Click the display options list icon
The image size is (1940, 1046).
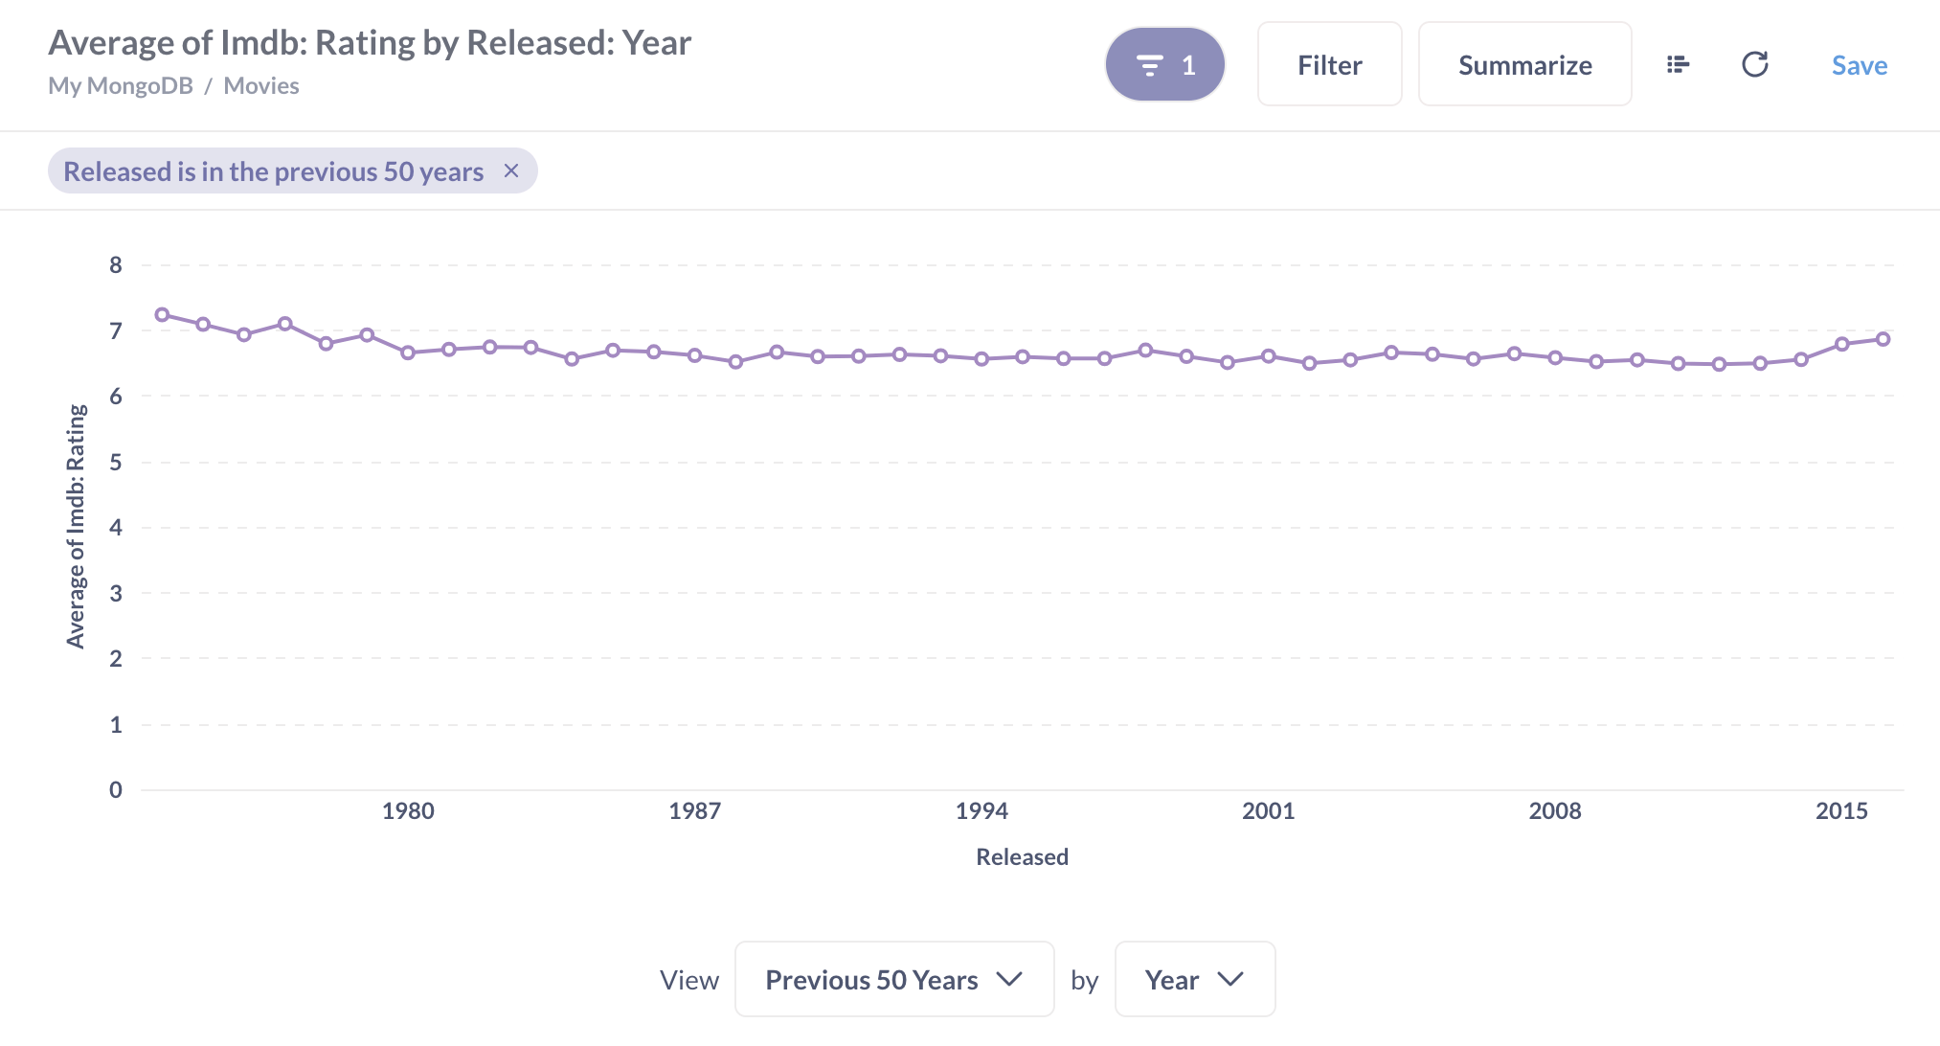tap(1675, 63)
